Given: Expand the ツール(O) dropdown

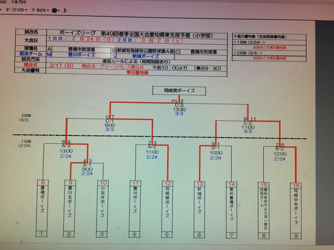Looking at the screenshot, I should click(40, 10).
